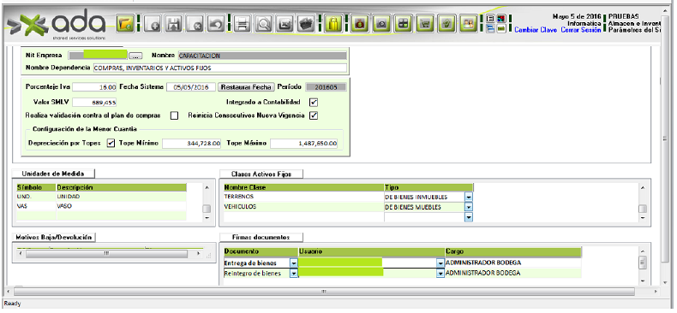The image size is (677, 313).
Task: Toggle Reinicia Consecutivos Nueva Vigencia checkbox
Action: point(314,115)
